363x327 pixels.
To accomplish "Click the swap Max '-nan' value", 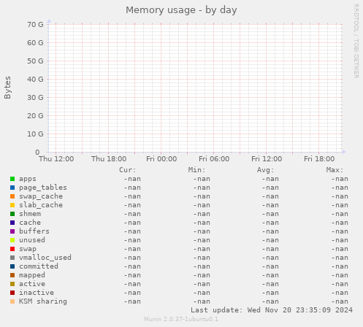I will tap(340, 249).
